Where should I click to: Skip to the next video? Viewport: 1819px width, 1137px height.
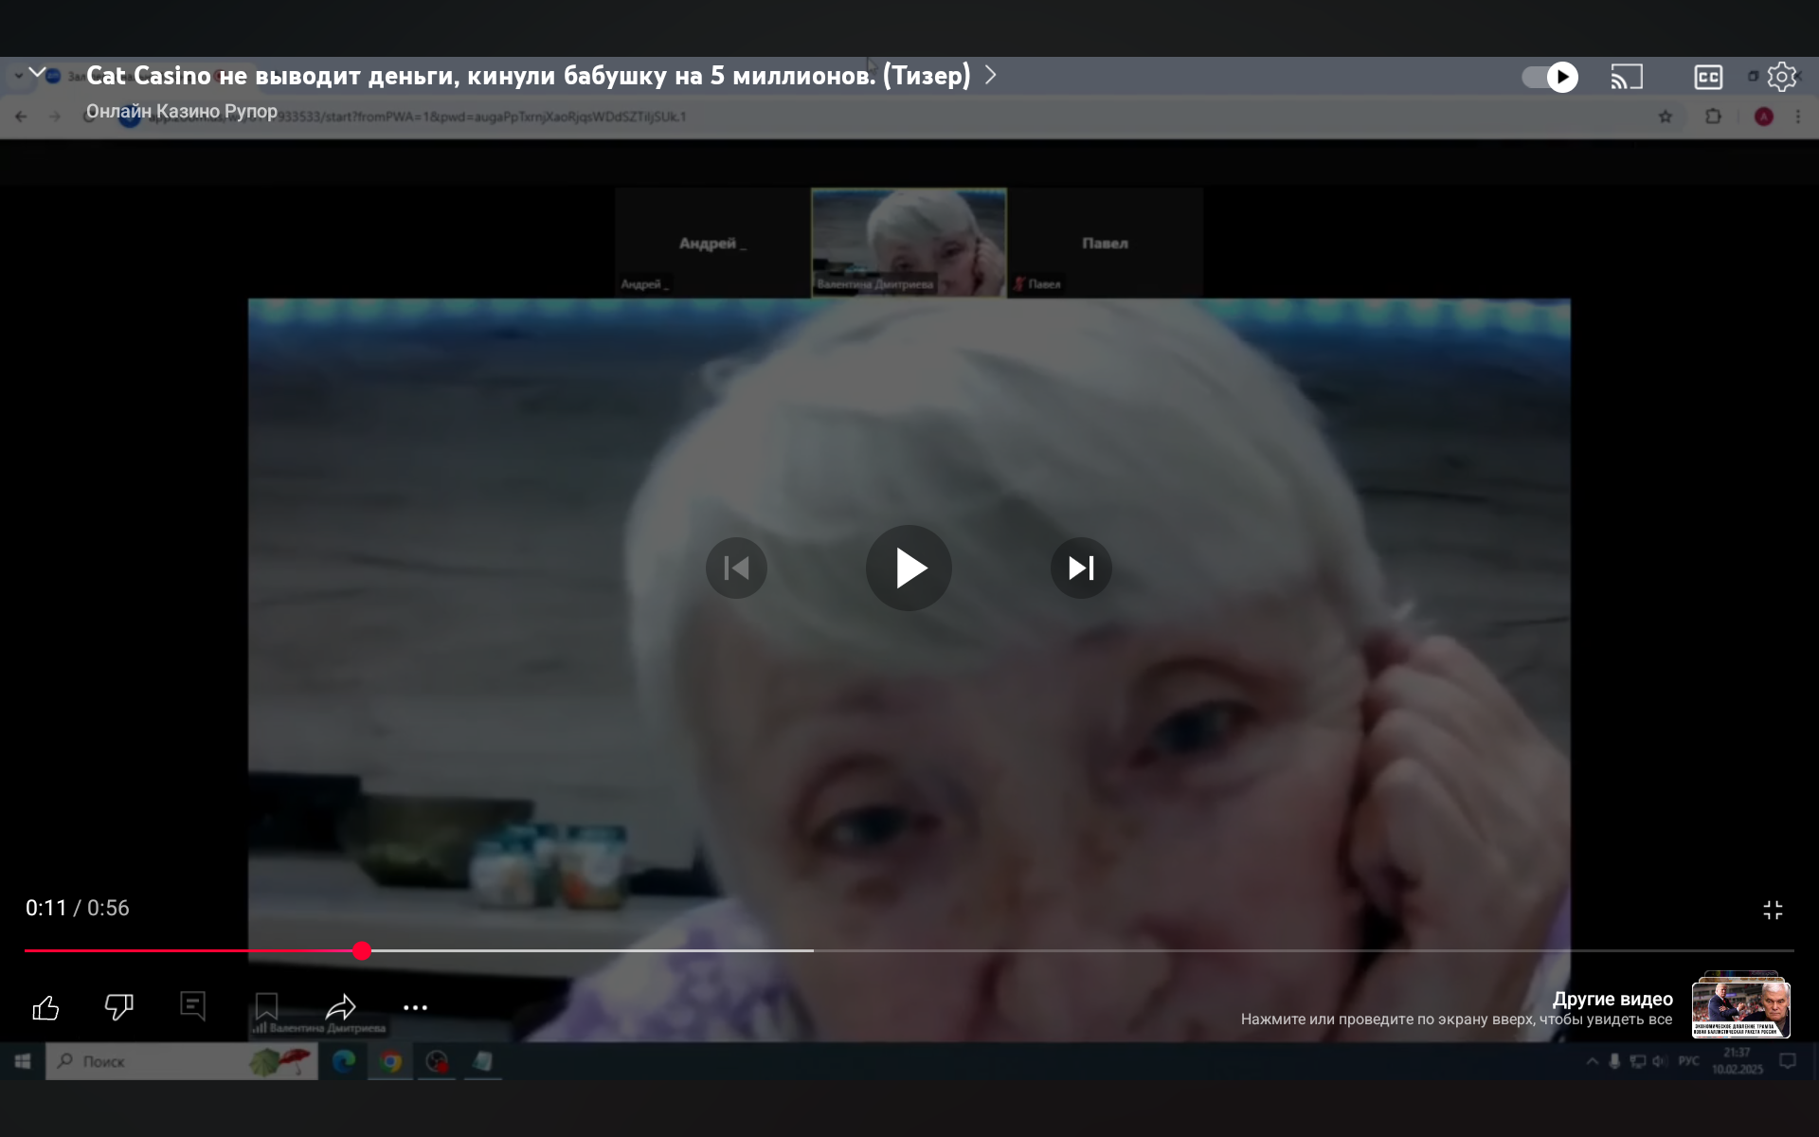(x=1081, y=568)
